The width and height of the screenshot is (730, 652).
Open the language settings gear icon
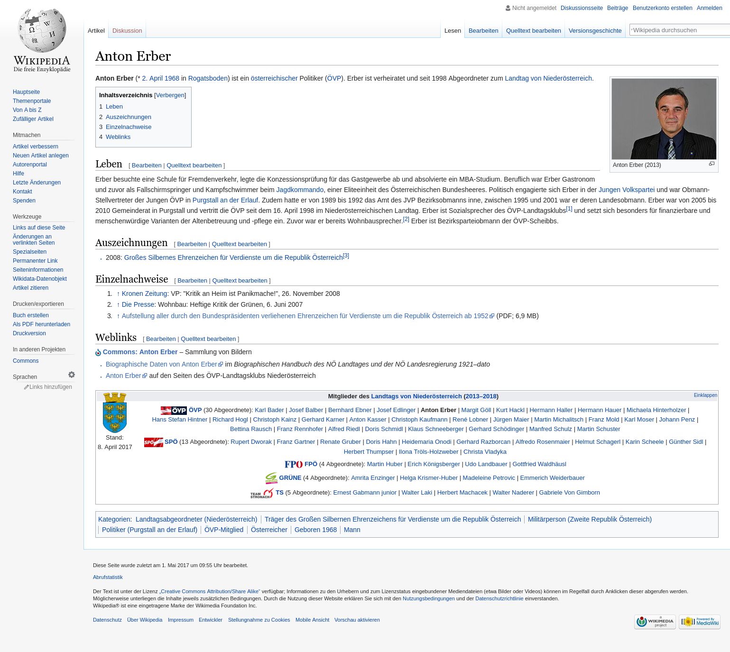(x=72, y=375)
